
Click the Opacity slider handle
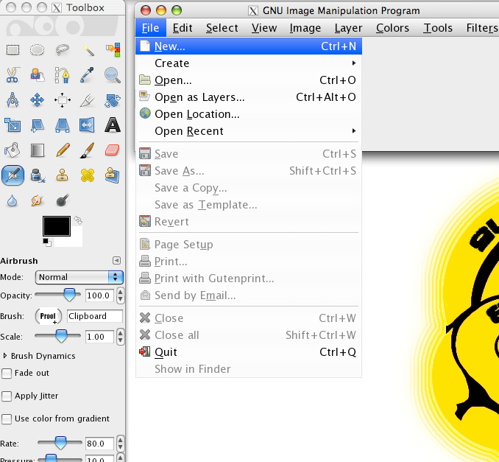coord(69,295)
